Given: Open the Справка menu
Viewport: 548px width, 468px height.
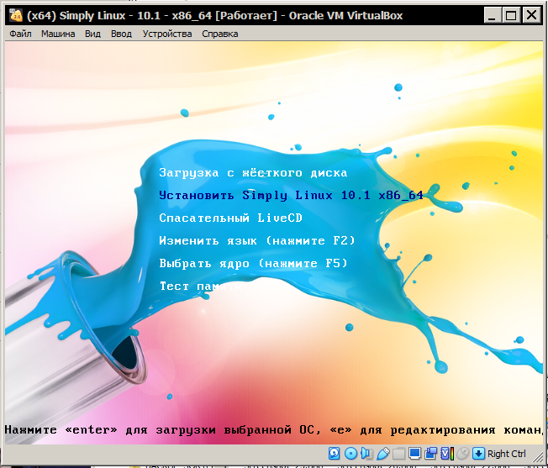Looking at the screenshot, I should tap(220, 34).
